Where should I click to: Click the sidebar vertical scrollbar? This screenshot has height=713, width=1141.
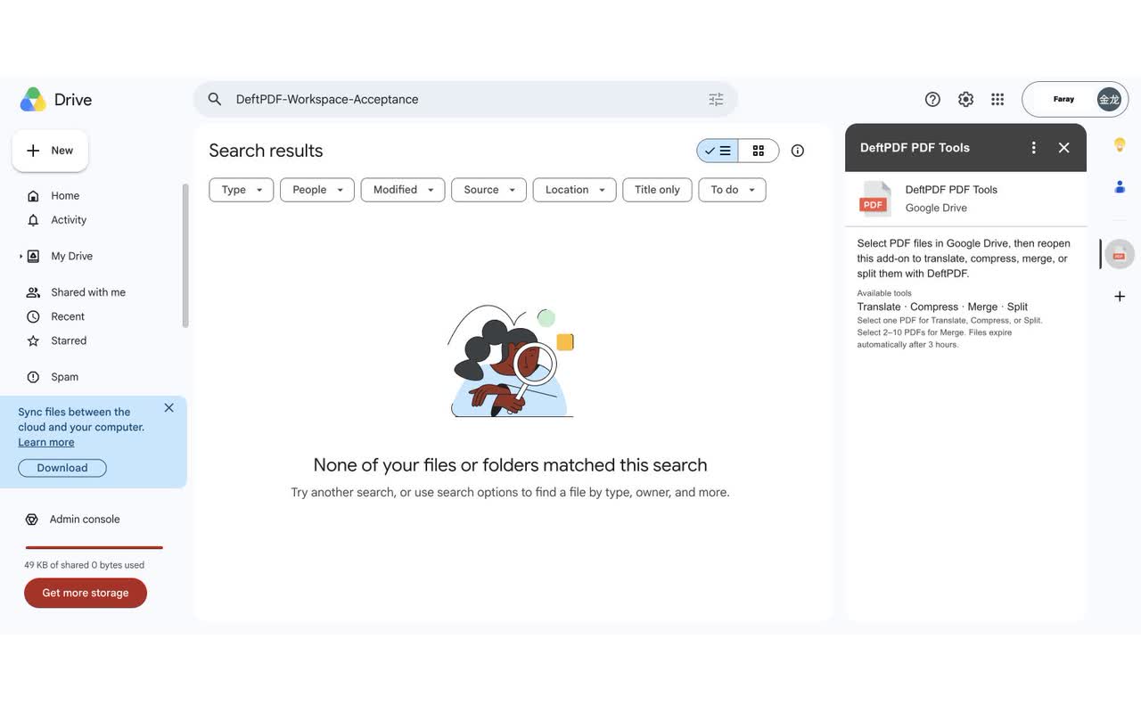coord(185,256)
